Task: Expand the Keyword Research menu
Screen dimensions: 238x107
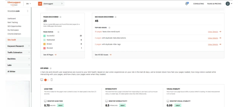Action: (x=18, y=46)
